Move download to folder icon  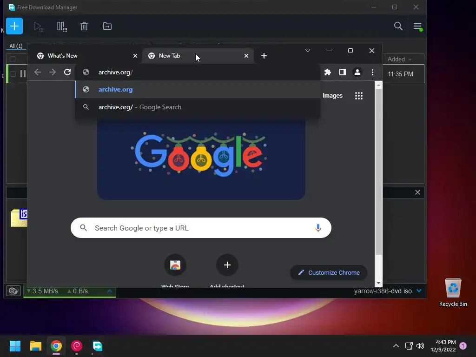pyautogui.click(x=107, y=26)
